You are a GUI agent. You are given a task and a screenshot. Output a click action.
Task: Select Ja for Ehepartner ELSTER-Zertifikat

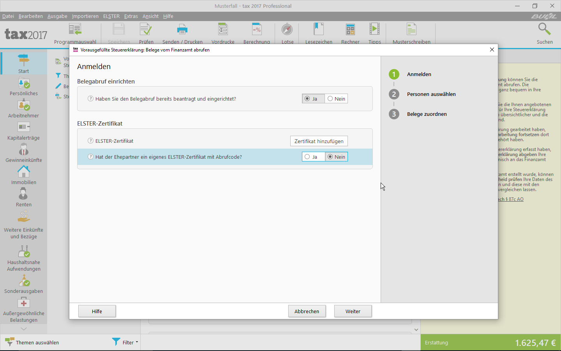coord(313,157)
